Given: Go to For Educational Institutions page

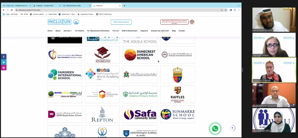Looking at the screenshot, I should point(98,31).
